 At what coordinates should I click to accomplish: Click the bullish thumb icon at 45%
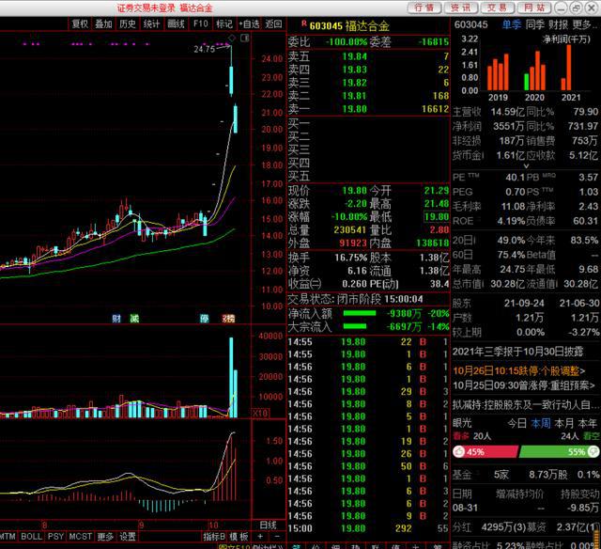coord(458,451)
